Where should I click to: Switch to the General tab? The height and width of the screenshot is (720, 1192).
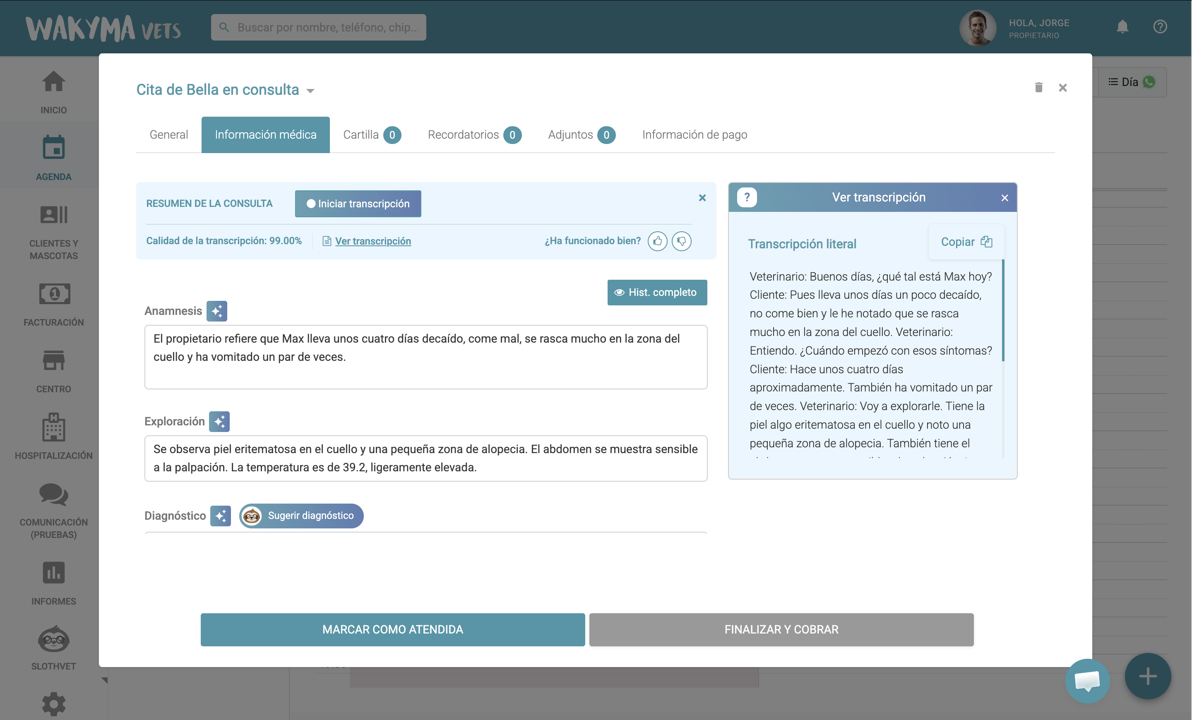pos(169,134)
